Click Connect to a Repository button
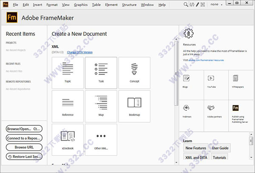Image resolution: width=255 pixels, height=173 pixels. (24, 138)
